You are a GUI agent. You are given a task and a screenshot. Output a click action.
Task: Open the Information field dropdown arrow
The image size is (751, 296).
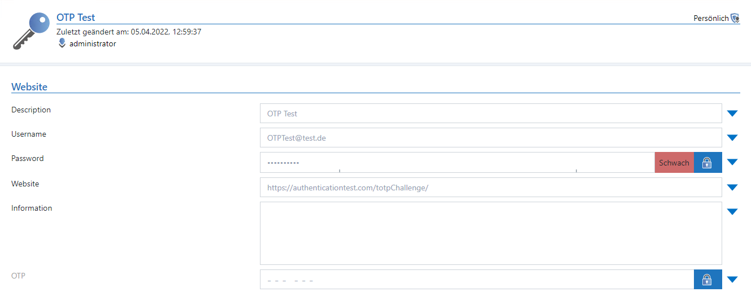coord(732,212)
